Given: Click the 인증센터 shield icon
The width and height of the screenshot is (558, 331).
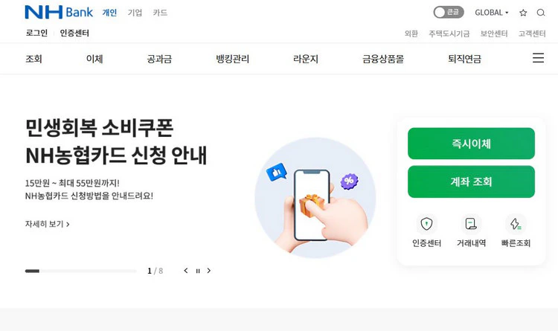Looking at the screenshot, I should pos(426,224).
